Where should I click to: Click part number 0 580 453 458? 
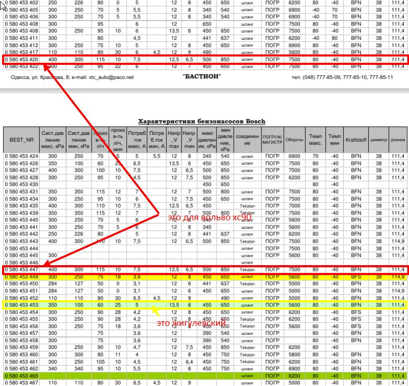pyautogui.click(x=21, y=340)
